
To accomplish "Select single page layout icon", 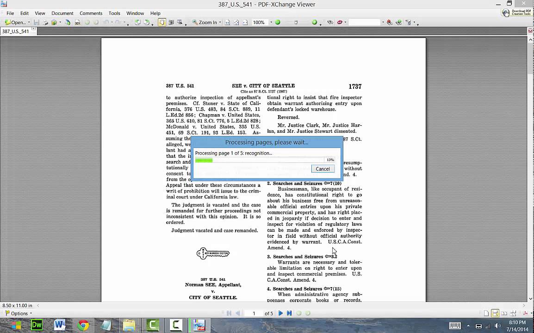I will click(486, 313).
